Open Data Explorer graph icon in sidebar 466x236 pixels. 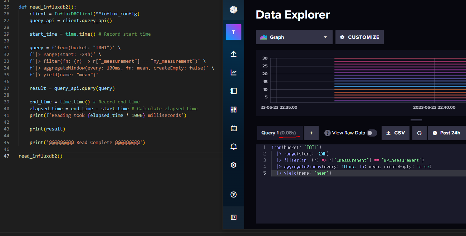[233, 72]
